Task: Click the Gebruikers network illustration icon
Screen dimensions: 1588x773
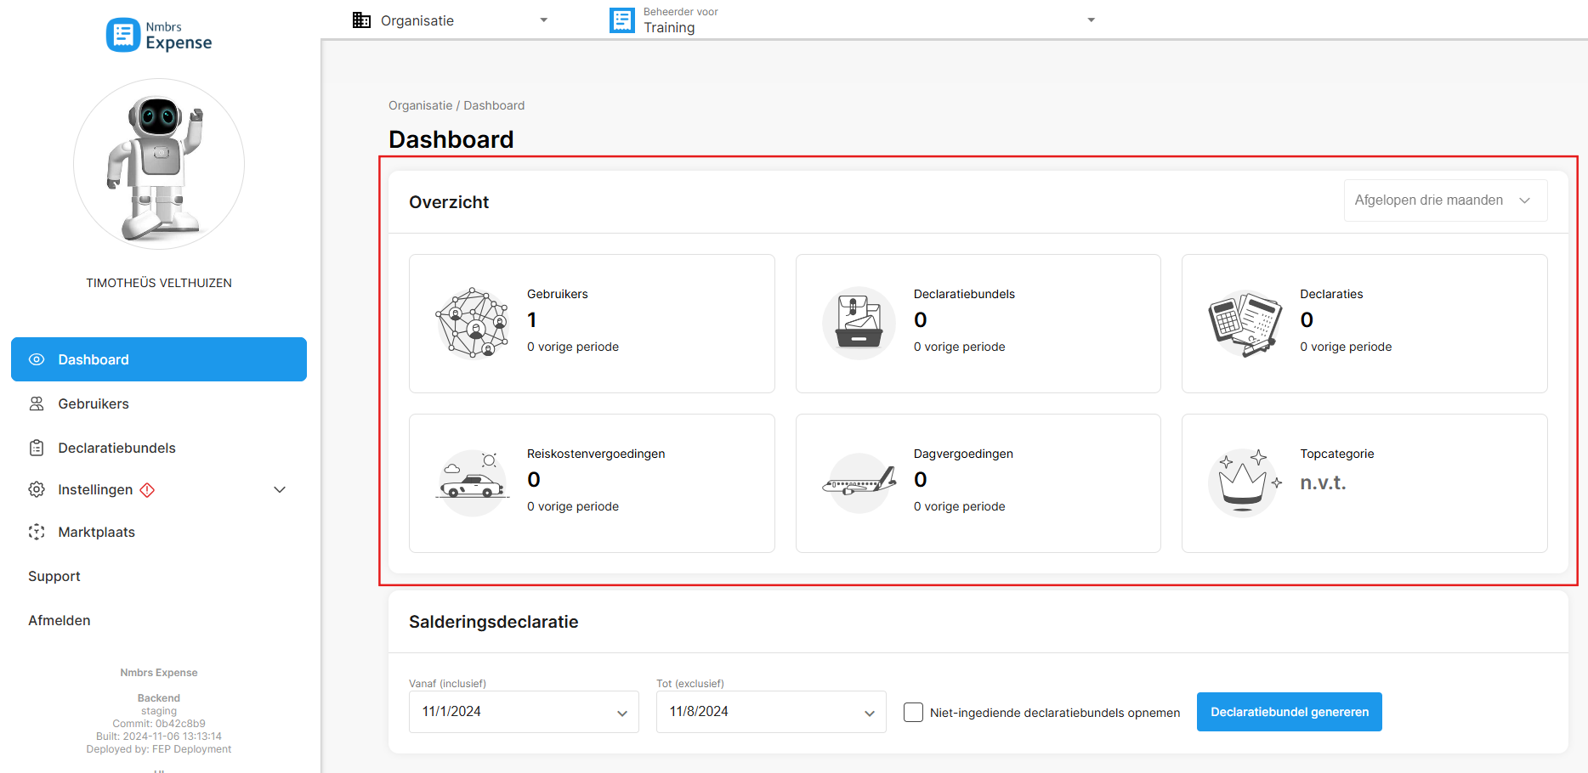Action: 473,323
